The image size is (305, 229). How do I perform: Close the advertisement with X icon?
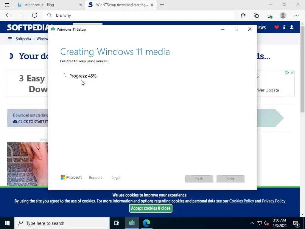[292, 73]
